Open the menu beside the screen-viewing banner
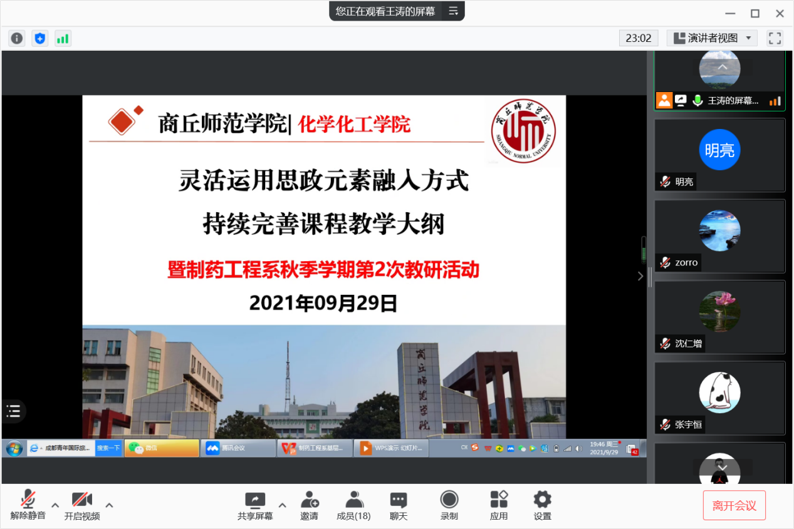Viewport: 794px width, 529px height. 453,11
